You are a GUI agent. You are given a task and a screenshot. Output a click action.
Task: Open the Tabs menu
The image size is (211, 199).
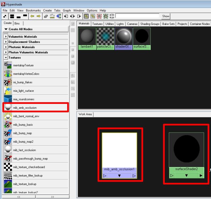point(57,10)
